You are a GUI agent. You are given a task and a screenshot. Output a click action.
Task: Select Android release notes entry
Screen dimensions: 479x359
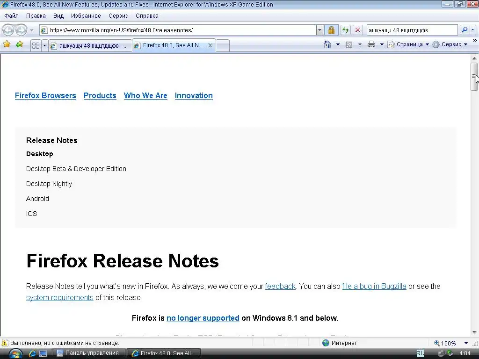37,199
